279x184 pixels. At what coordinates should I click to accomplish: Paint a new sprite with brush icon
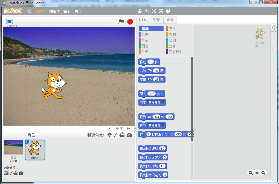[115, 135]
